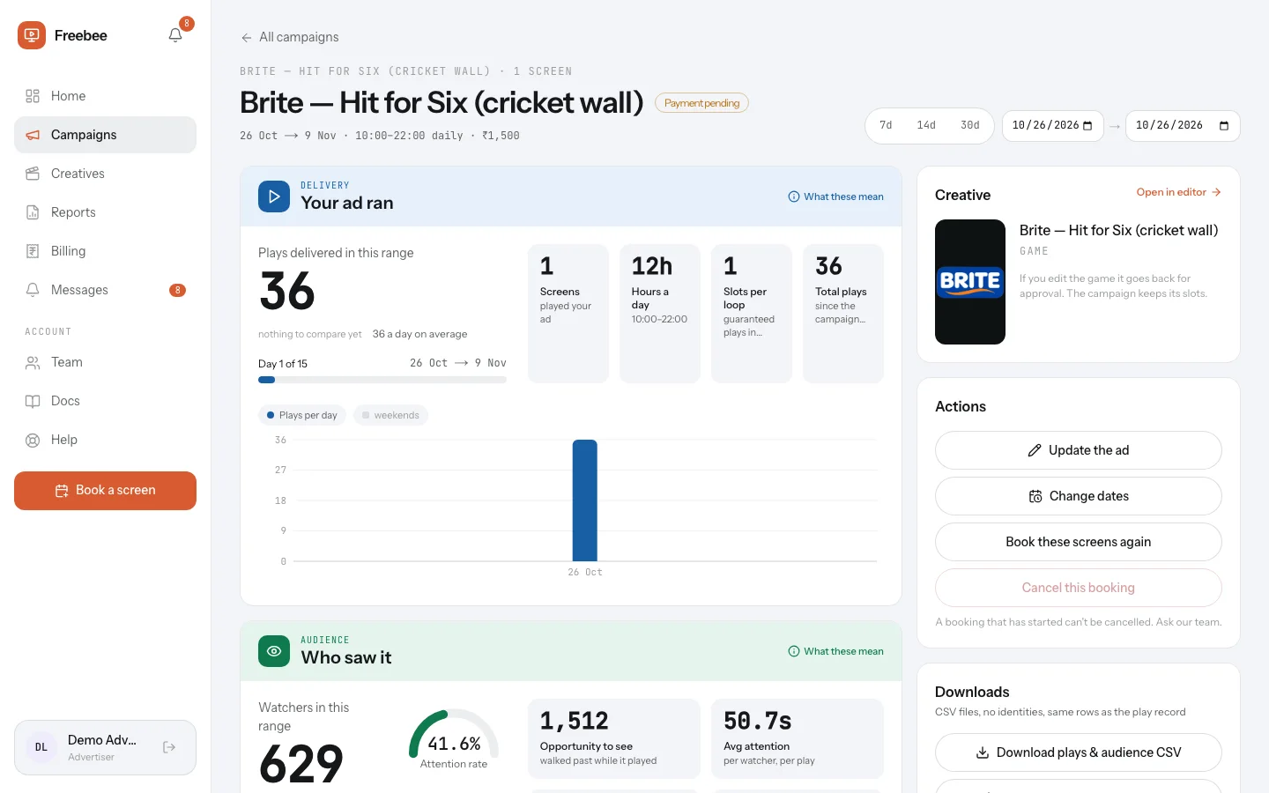Toggle the Plays per day legend
Viewport: 1269px width, 793px height.
click(x=302, y=415)
